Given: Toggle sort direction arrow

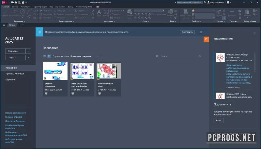Looking at the screenshot, I should click(x=101, y=56).
